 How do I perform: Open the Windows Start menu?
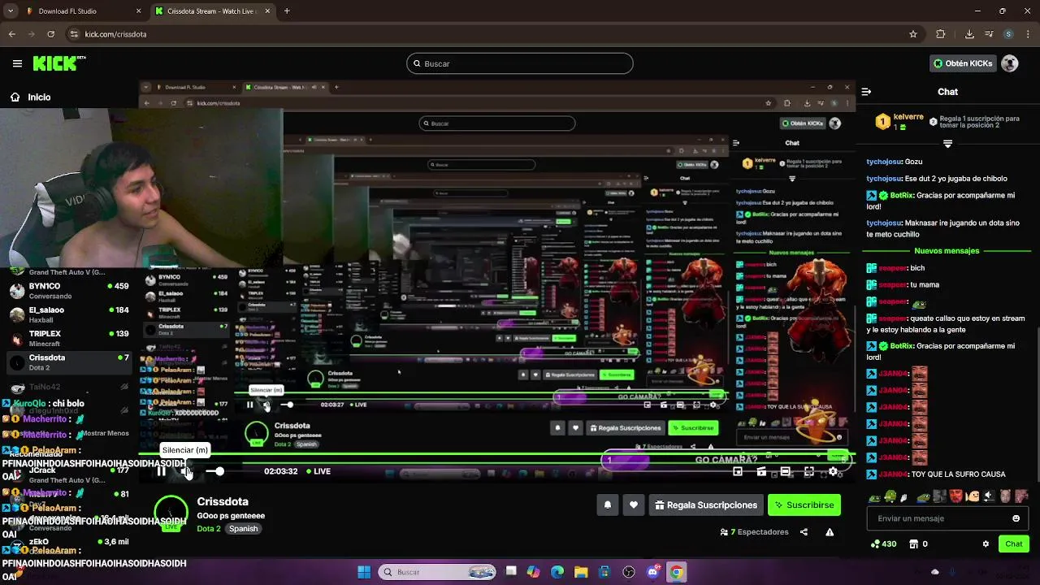[364, 572]
